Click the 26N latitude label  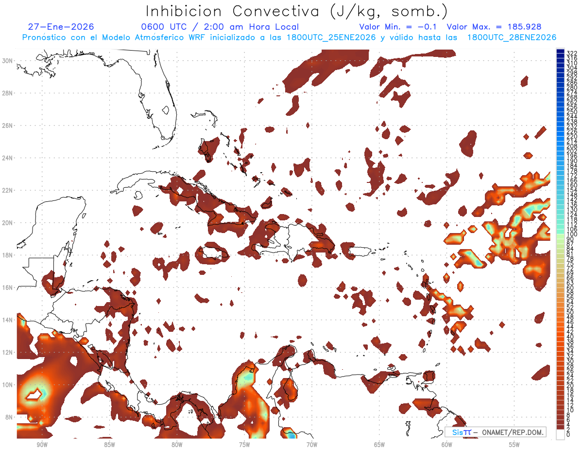point(7,125)
